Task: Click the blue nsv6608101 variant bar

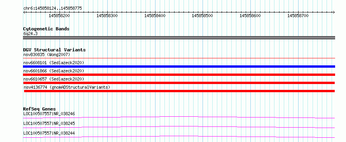Action: [179, 67]
